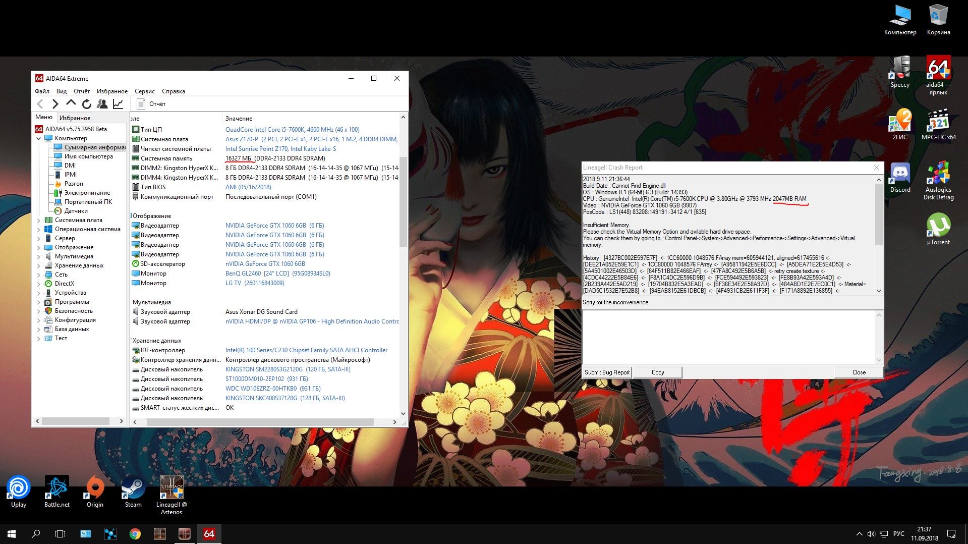Expand the Отображение tree node
Screen dimensions: 968x544
(x=39, y=247)
